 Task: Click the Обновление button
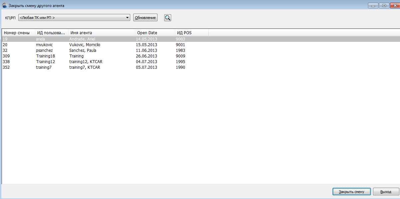coord(145,18)
